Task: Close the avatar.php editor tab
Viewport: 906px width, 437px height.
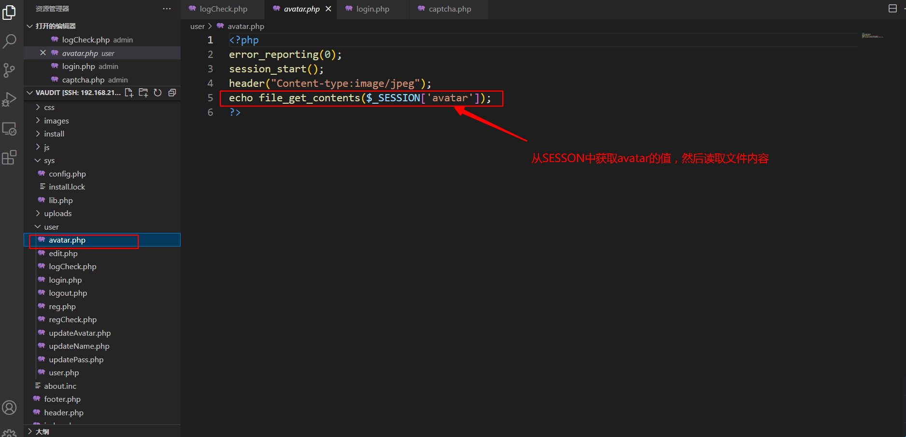Action: (328, 9)
